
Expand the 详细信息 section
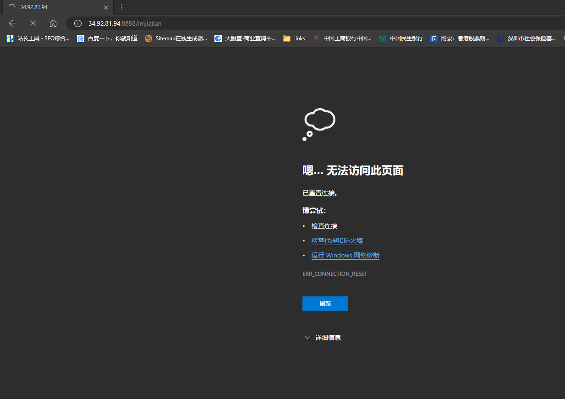coord(323,338)
